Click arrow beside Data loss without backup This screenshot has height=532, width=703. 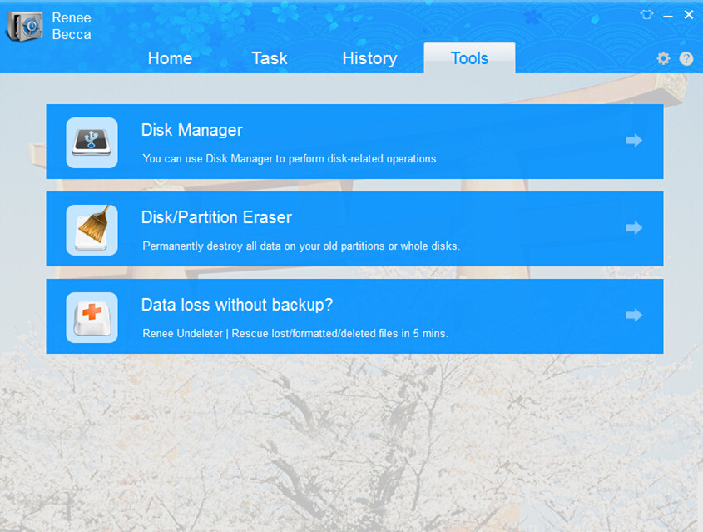click(x=634, y=315)
